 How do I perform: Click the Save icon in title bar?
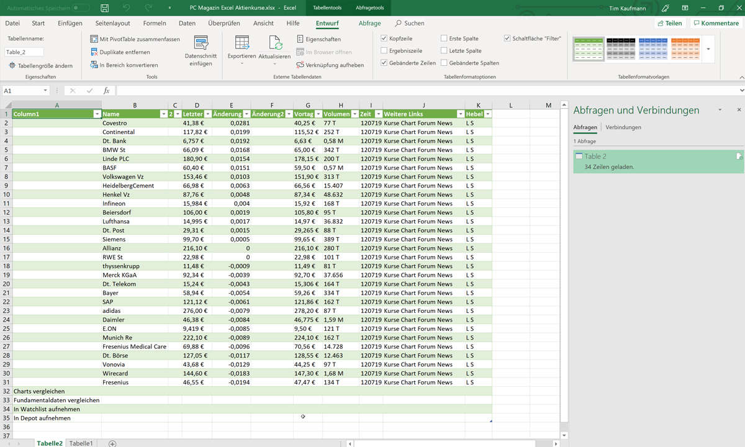click(105, 7)
